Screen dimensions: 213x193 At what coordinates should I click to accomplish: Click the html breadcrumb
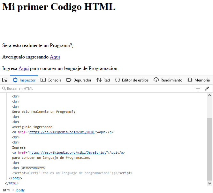click(x=6, y=190)
